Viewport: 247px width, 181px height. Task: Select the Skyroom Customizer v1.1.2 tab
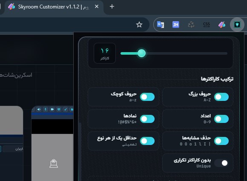54,7
